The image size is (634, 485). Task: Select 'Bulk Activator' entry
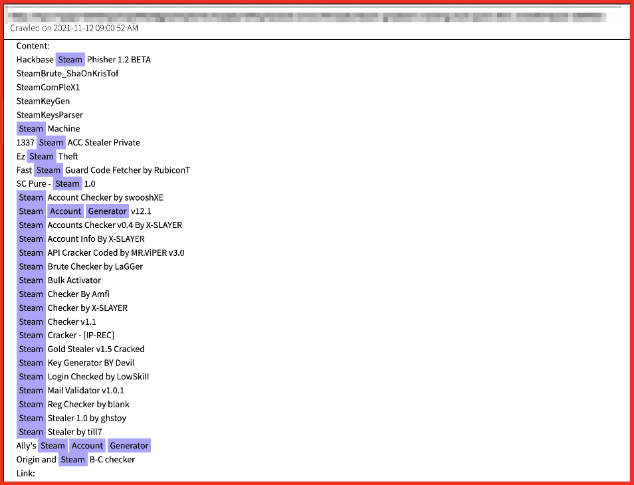coord(74,280)
